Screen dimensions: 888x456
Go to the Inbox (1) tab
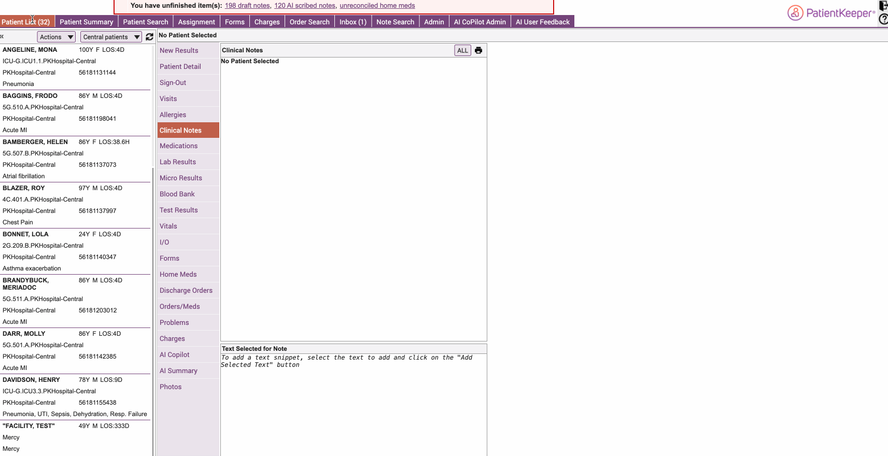(353, 22)
